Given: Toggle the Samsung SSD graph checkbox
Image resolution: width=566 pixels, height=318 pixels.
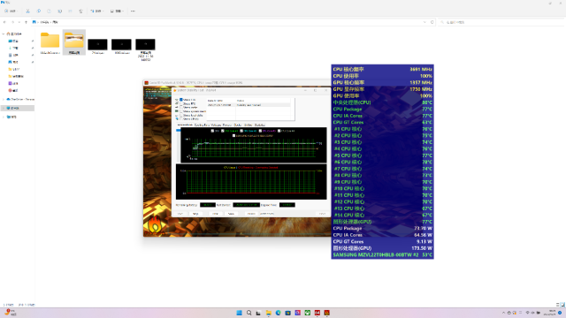Looking at the screenshot, I should (233, 136).
